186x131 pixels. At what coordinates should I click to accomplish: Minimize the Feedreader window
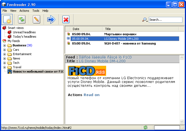[168, 5]
